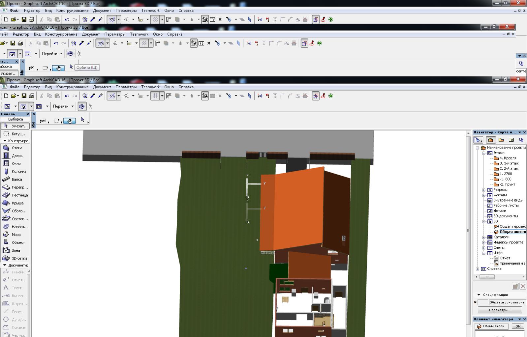Viewport: 527px width, 337px height.
Task: Switch Navigator to View Map folder mode
Action: (x=501, y=140)
